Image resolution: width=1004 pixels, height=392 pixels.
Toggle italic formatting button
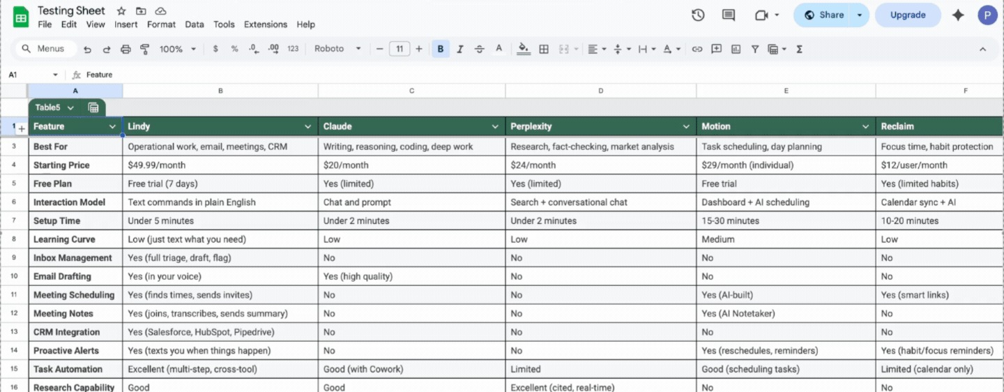460,49
